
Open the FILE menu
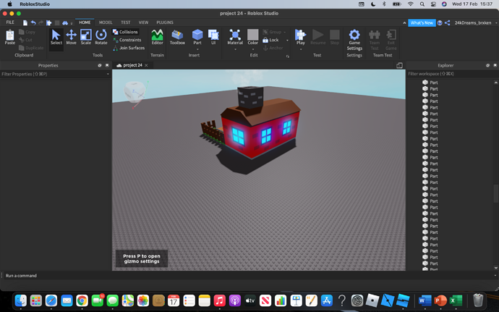coord(10,22)
